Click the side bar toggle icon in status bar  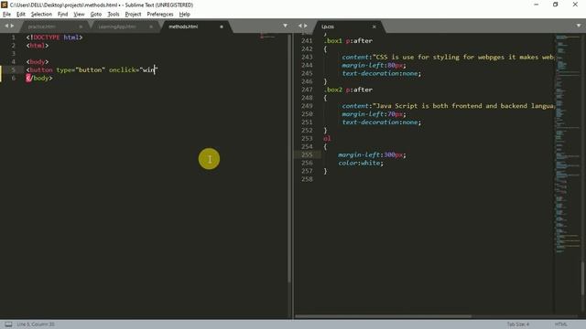[8, 324]
